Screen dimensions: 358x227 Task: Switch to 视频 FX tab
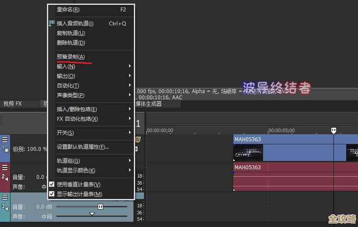[x=13, y=104]
